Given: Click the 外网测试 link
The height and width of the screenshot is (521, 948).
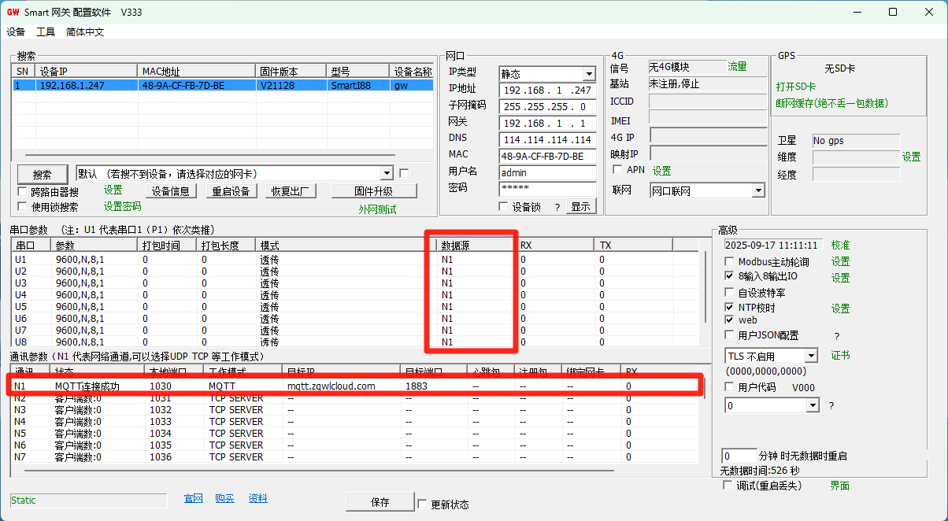Looking at the screenshot, I should [x=377, y=209].
